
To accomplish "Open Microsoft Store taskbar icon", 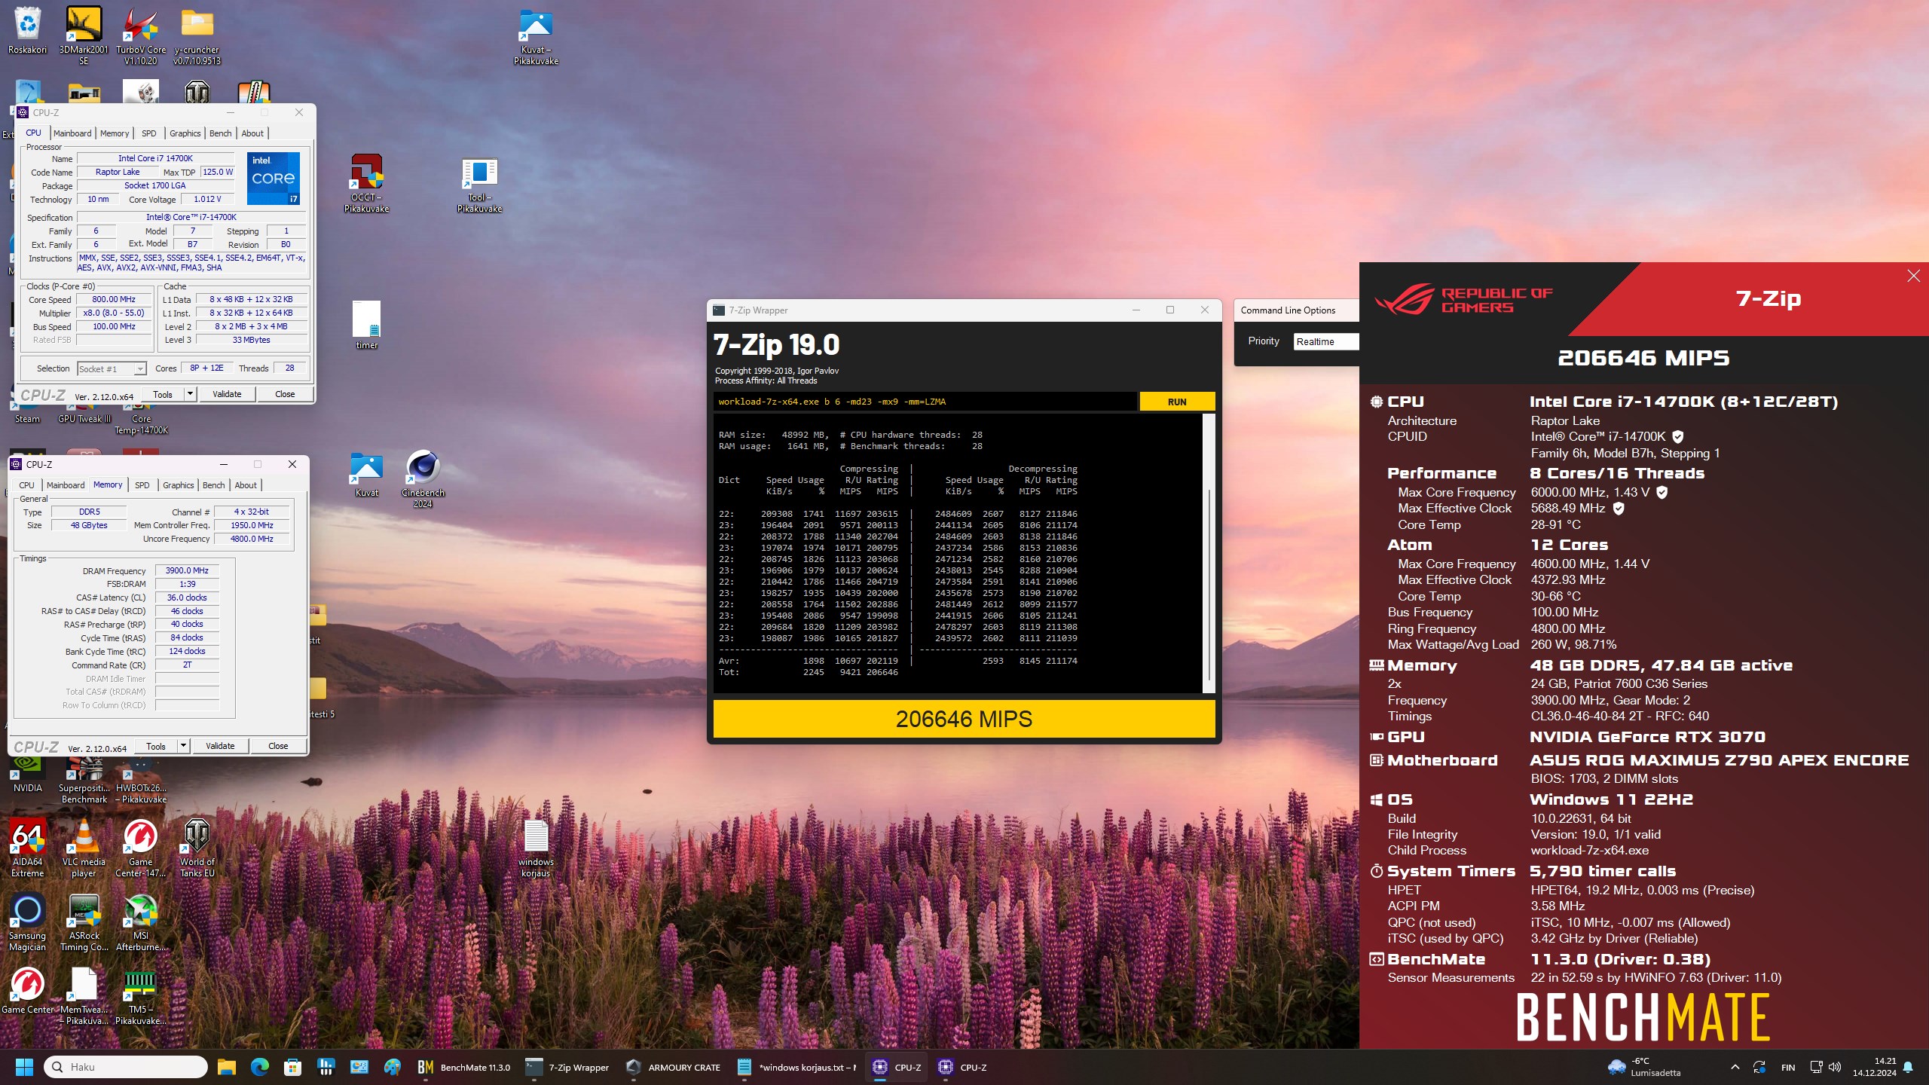I will [293, 1067].
